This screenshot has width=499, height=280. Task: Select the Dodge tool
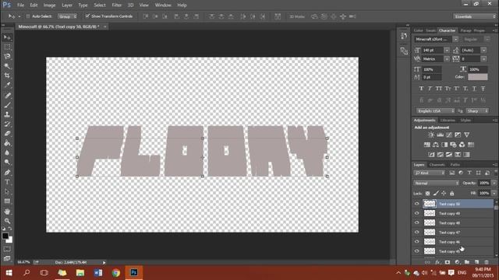[7, 163]
